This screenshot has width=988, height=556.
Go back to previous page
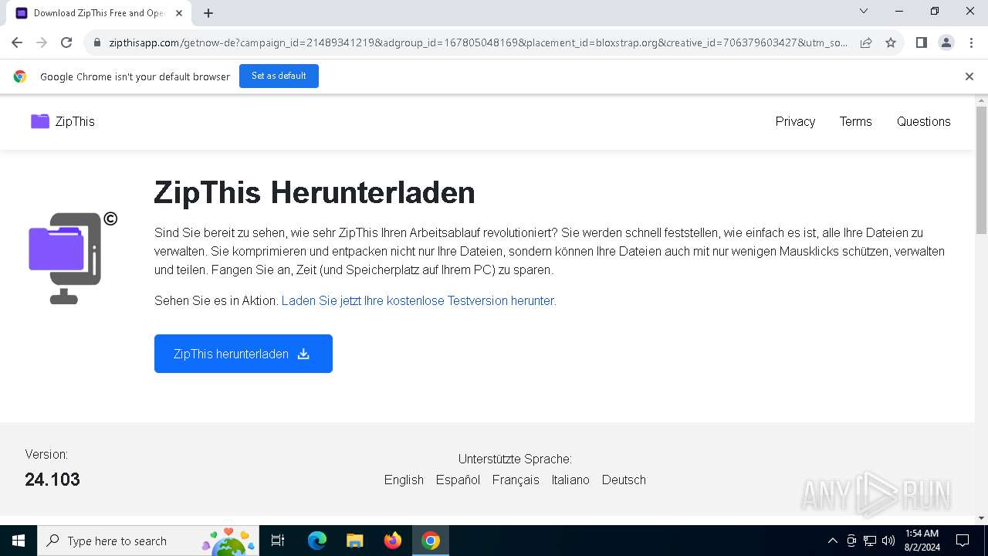(x=17, y=42)
